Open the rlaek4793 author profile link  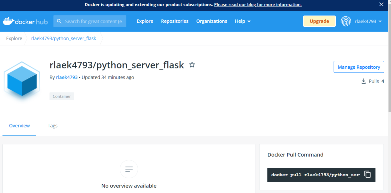67,77
